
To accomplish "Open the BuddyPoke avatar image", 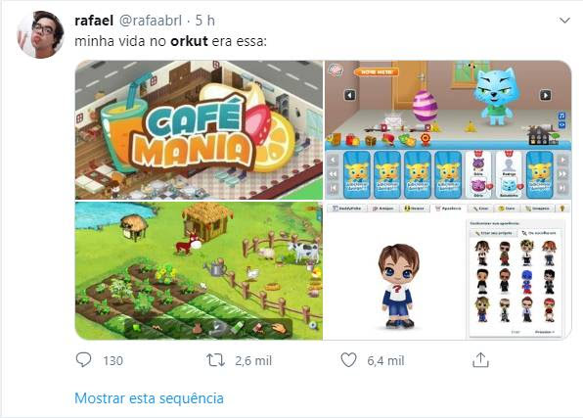I will coord(448,270).
